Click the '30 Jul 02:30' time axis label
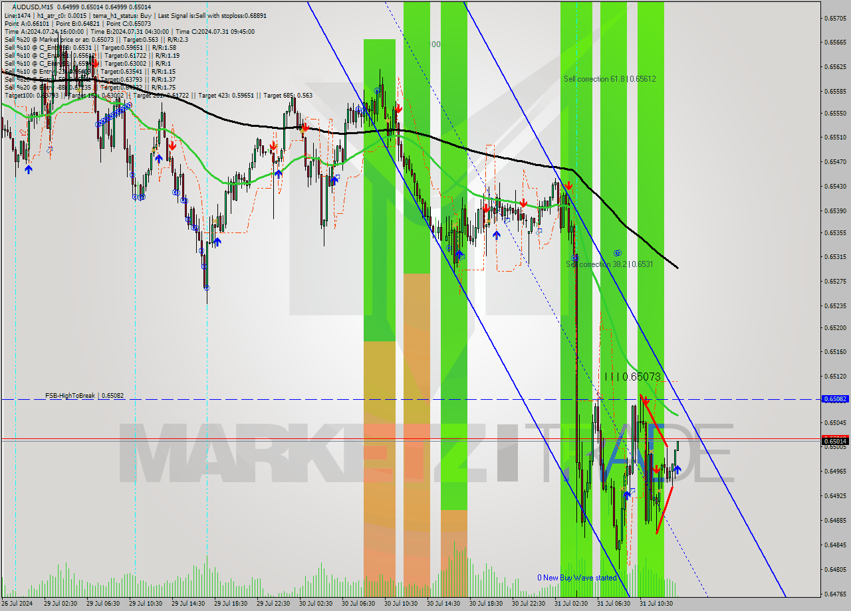The image size is (851, 611). (x=315, y=604)
